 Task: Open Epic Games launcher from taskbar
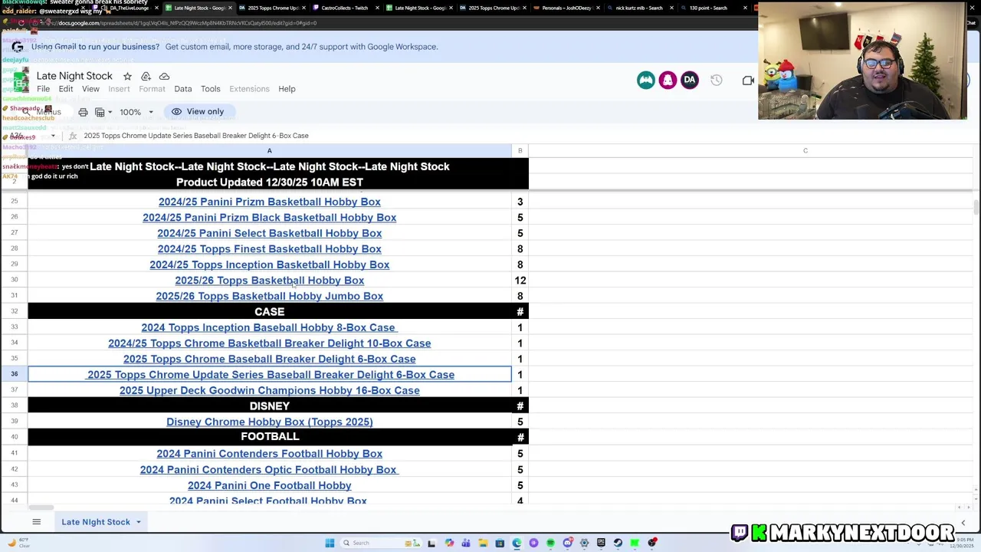[601, 543]
